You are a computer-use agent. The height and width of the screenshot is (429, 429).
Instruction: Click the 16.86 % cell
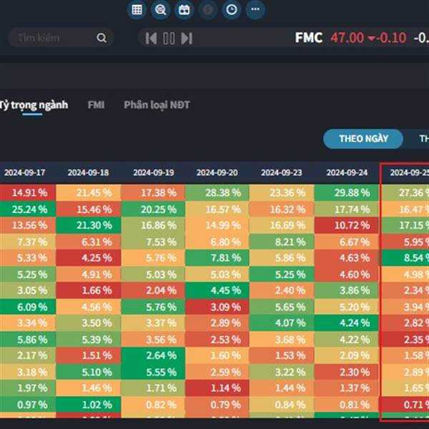coord(153,225)
